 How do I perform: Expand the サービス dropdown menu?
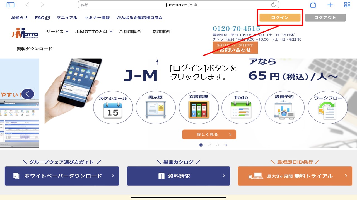point(57,32)
